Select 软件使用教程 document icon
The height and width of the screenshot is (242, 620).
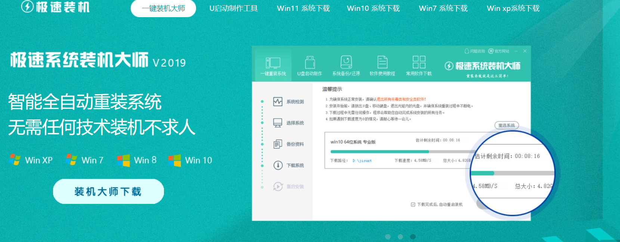pyautogui.click(x=382, y=62)
